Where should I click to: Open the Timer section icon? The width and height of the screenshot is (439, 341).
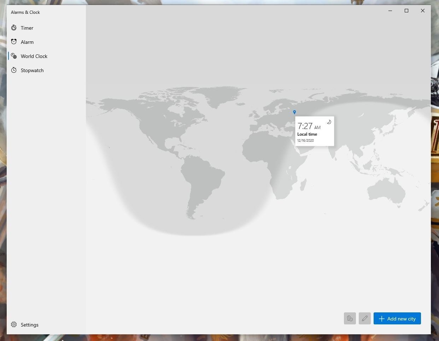(14, 28)
